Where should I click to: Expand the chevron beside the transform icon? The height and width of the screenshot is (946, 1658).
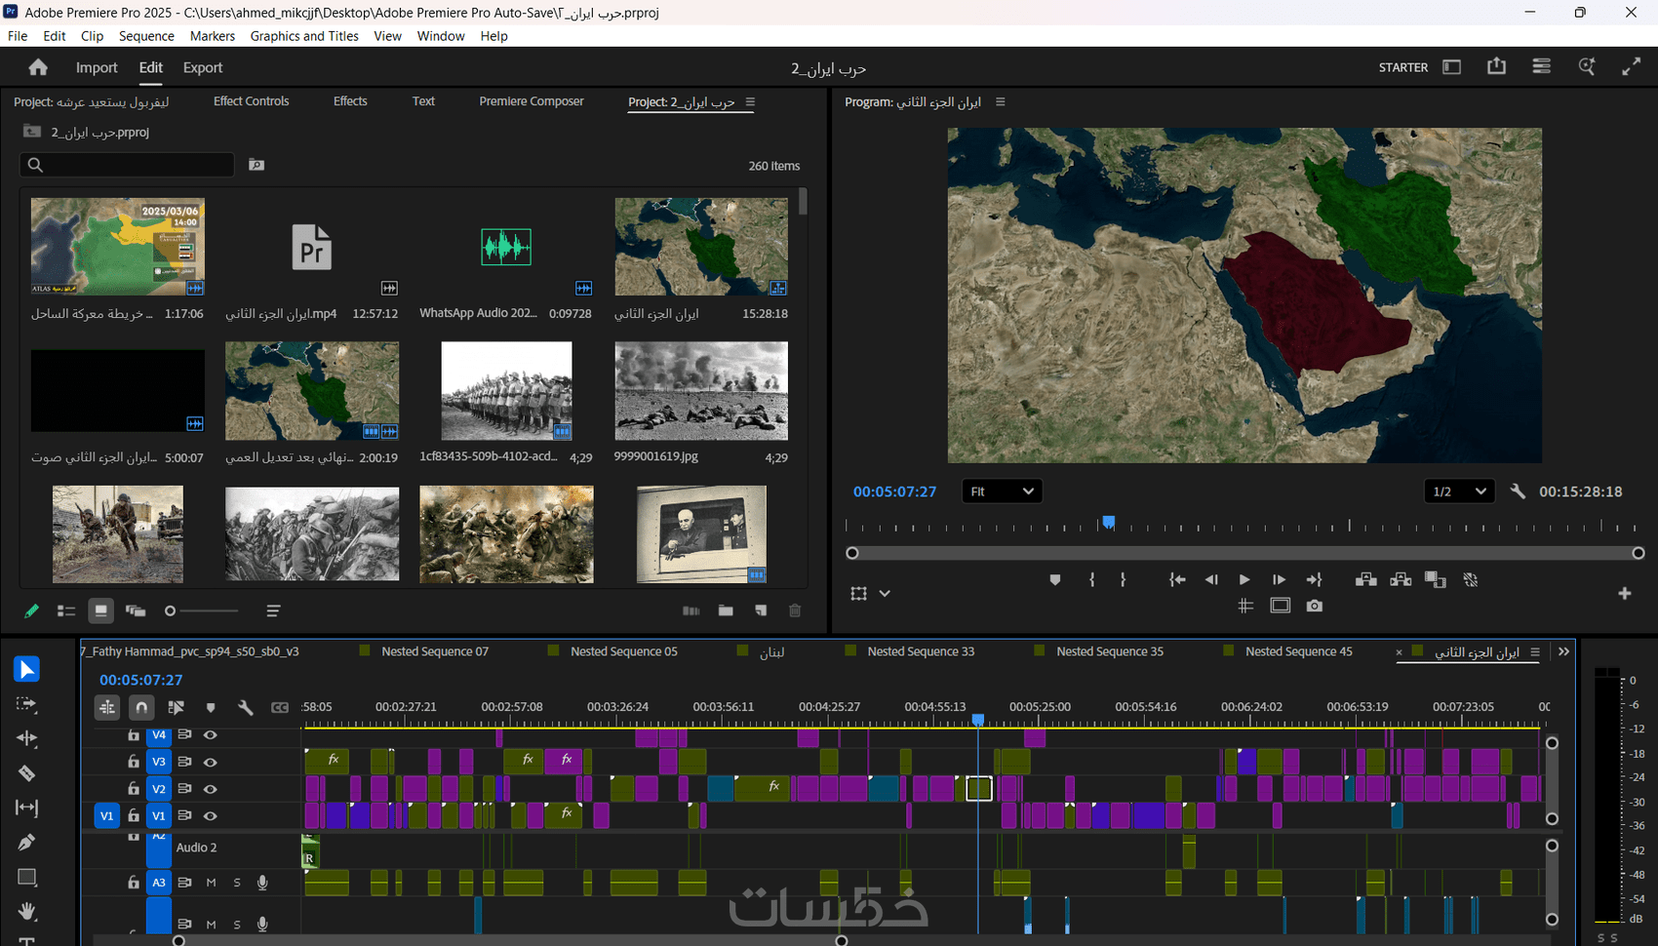[x=885, y=593]
